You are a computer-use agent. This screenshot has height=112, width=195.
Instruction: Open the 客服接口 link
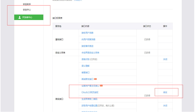coord(85,73)
